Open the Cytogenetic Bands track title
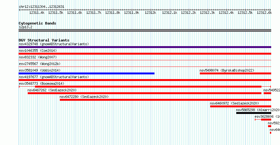The height and width of the screenshot is (145, 280). pyautogui.click(x=37, y=23)
